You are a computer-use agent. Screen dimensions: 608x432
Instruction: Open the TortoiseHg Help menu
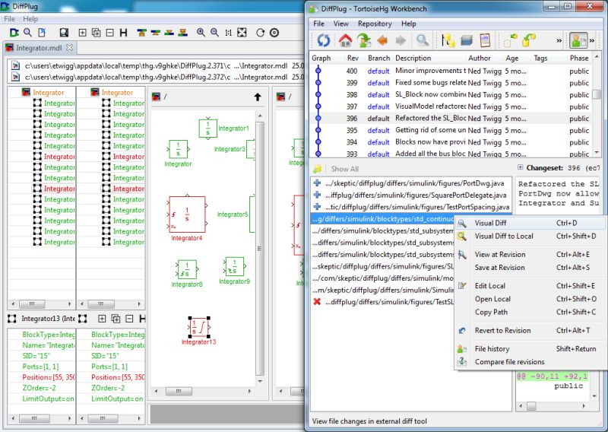point(408,24)
